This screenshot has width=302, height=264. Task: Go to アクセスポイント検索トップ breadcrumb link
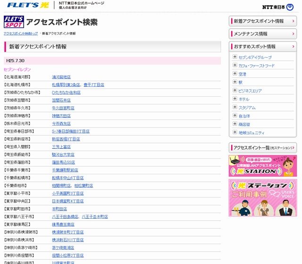[21, 34]
